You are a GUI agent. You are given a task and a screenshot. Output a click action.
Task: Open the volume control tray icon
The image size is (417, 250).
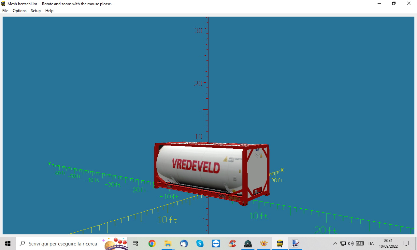[x=351, y=243]
